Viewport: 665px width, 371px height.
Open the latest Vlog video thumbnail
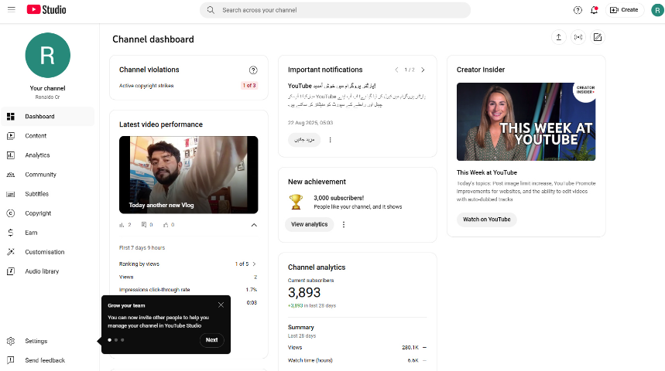[x=188, y=175]
